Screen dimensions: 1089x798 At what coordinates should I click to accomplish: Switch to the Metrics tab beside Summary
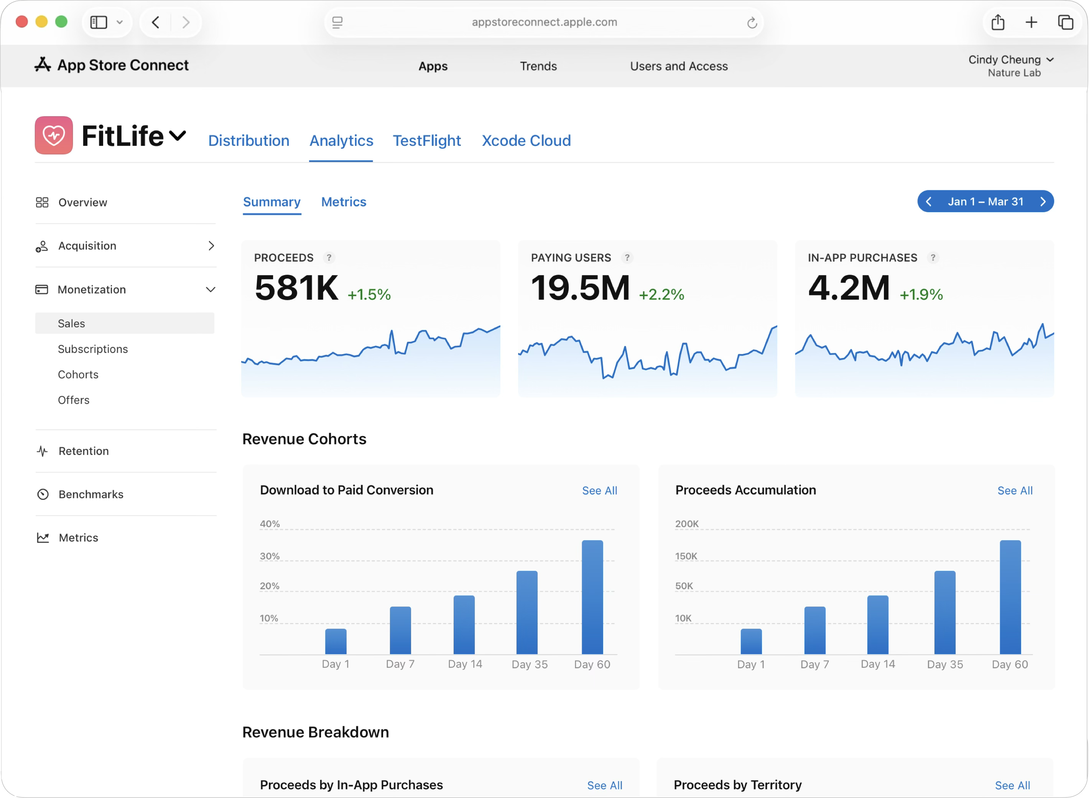(x=344, y=202)
